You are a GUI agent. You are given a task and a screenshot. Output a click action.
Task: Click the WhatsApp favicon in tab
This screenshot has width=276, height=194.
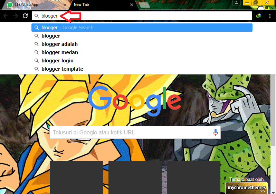pos(10,5)
